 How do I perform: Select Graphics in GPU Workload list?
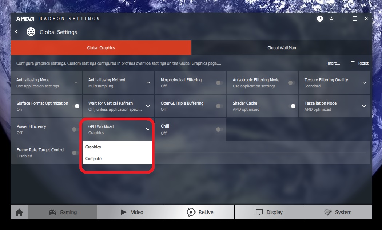[x=117, y=147]
